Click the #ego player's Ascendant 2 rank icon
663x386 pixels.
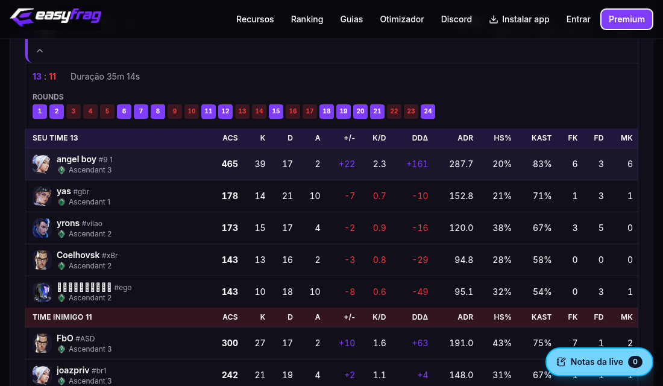[61, 298]
